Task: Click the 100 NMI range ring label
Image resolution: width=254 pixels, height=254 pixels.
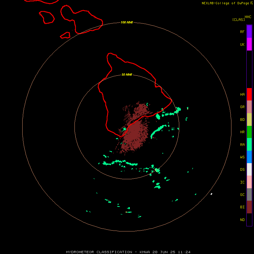Action: [x=127, y=22]
